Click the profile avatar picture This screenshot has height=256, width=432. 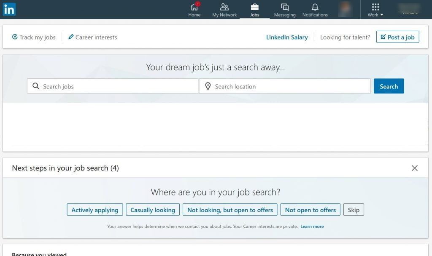(345, 9)
